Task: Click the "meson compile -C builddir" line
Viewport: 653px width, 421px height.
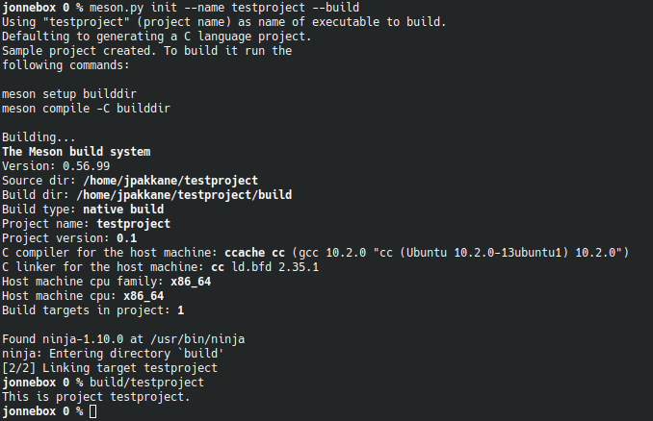Action: coord(86,109)
